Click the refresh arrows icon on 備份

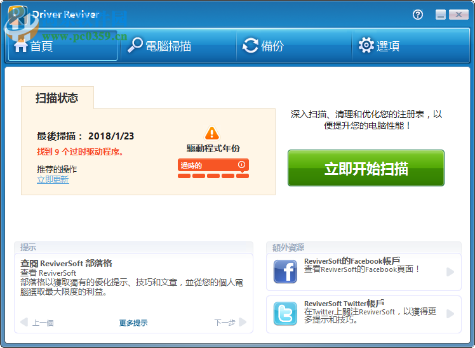[250, 46]
